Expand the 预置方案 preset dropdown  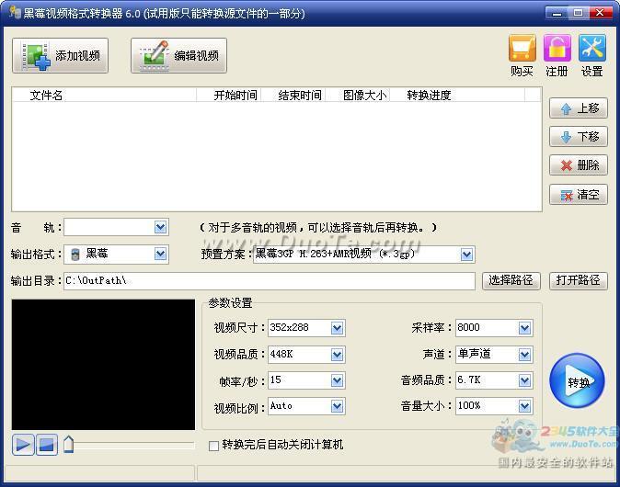(466, 255)
